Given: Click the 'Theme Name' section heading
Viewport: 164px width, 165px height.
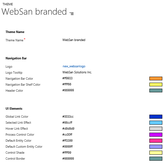Looking at the screenshot, I should (15, 32).
